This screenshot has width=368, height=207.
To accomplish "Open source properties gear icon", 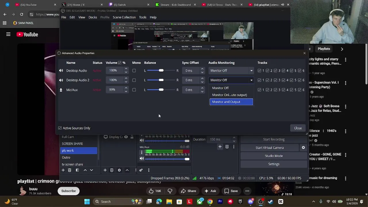I will pos(119,170).
